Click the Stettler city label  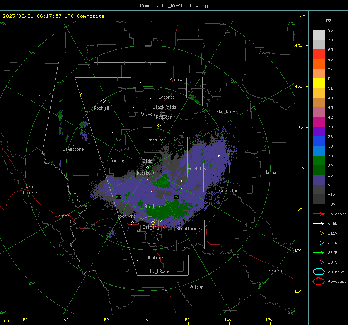pos(225,112)
